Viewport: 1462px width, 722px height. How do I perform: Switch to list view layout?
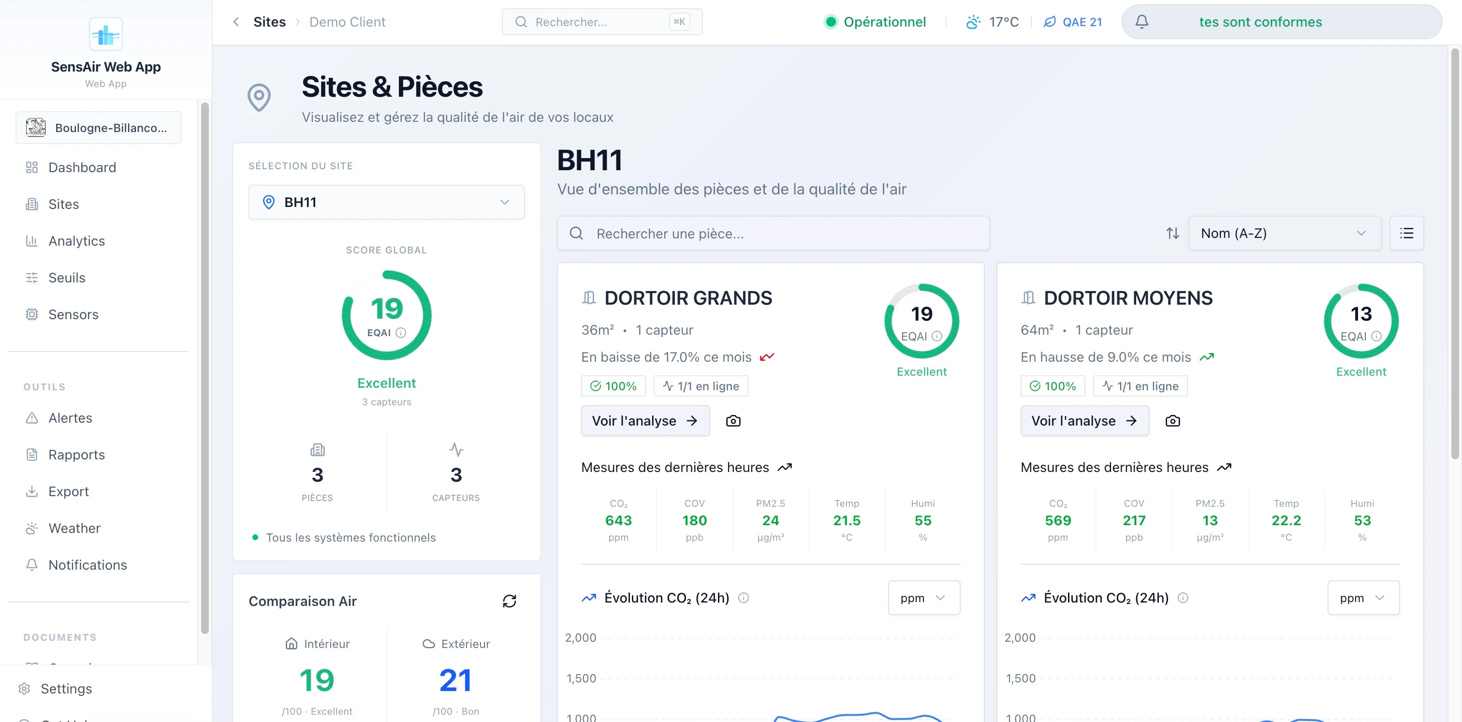1406,233
